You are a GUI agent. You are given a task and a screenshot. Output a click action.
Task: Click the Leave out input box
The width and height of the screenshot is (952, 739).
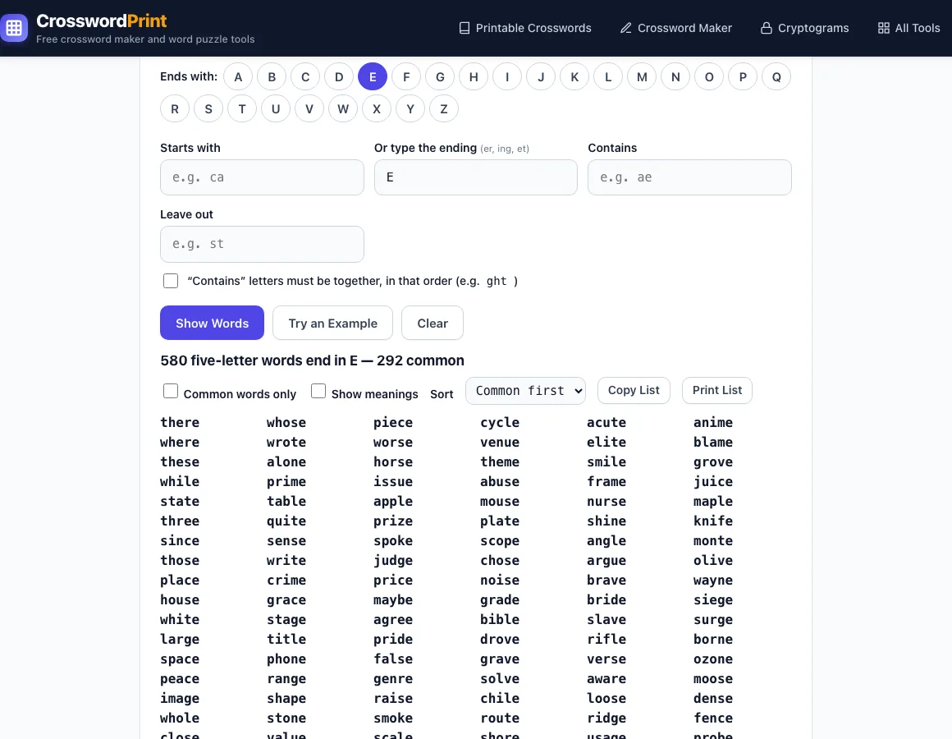263,244
